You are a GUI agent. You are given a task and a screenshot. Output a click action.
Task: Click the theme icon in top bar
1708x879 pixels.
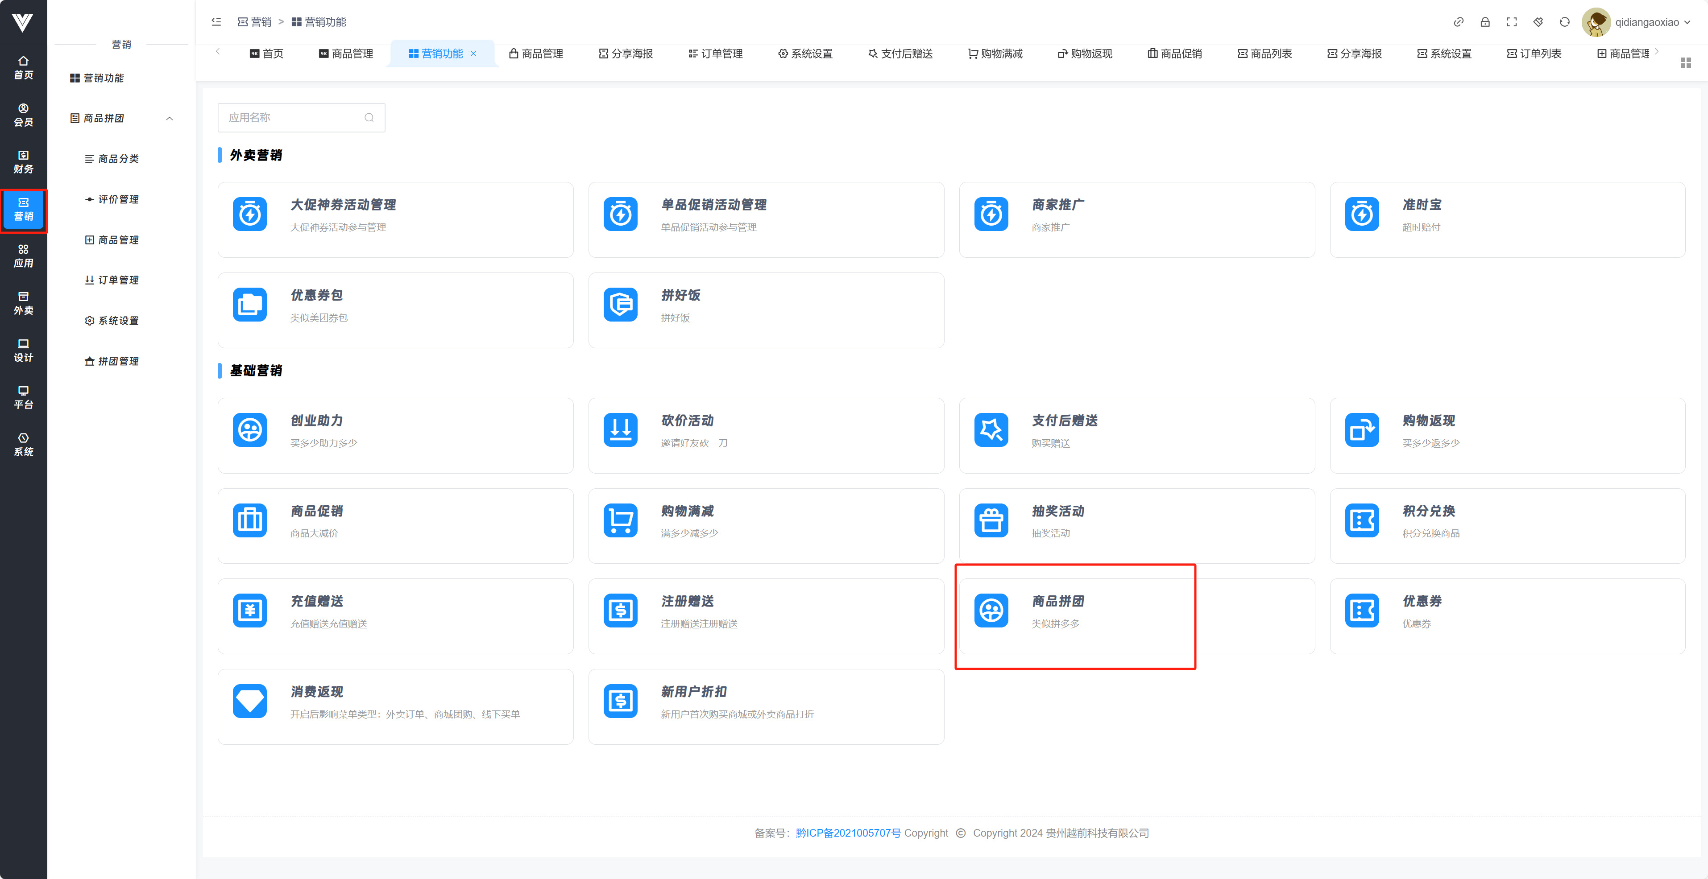pyautogui.click(x=1538, y=22)
